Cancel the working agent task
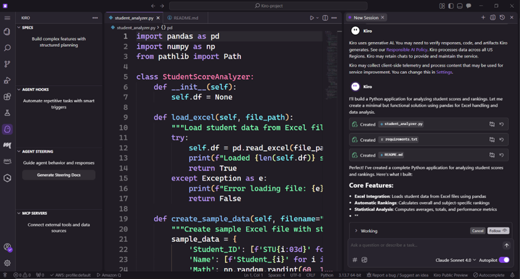The height and width of the screenshot is (279, 520). click(x=477, y=230)
